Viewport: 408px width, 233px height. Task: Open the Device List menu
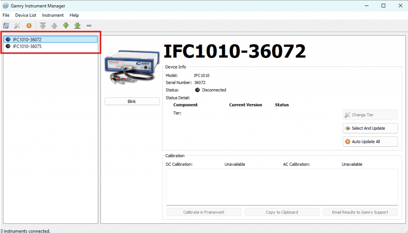[x=25, y=15]
